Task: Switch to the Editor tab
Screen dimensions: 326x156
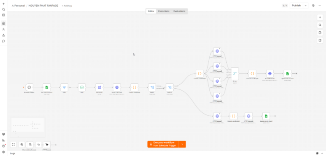Action: 151,11
